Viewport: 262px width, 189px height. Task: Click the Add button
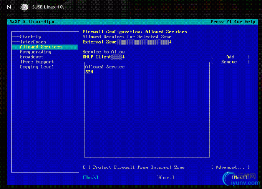tap(230, 57)
